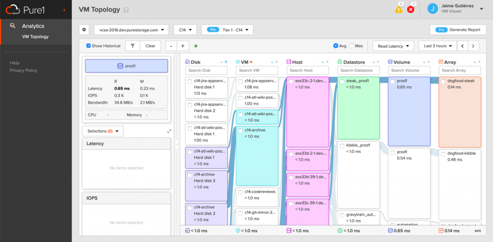Select the Avg radio button

coord(336,46)
